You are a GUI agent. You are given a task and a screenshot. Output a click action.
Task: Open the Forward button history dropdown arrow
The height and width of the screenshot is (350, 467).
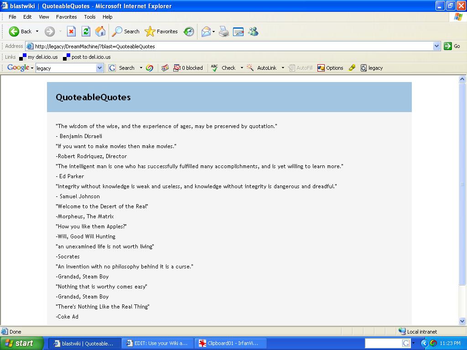(60, 31)
